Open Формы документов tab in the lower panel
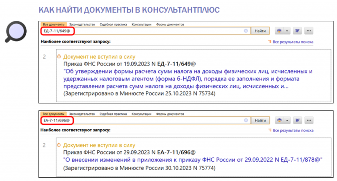 coord(170,114)
